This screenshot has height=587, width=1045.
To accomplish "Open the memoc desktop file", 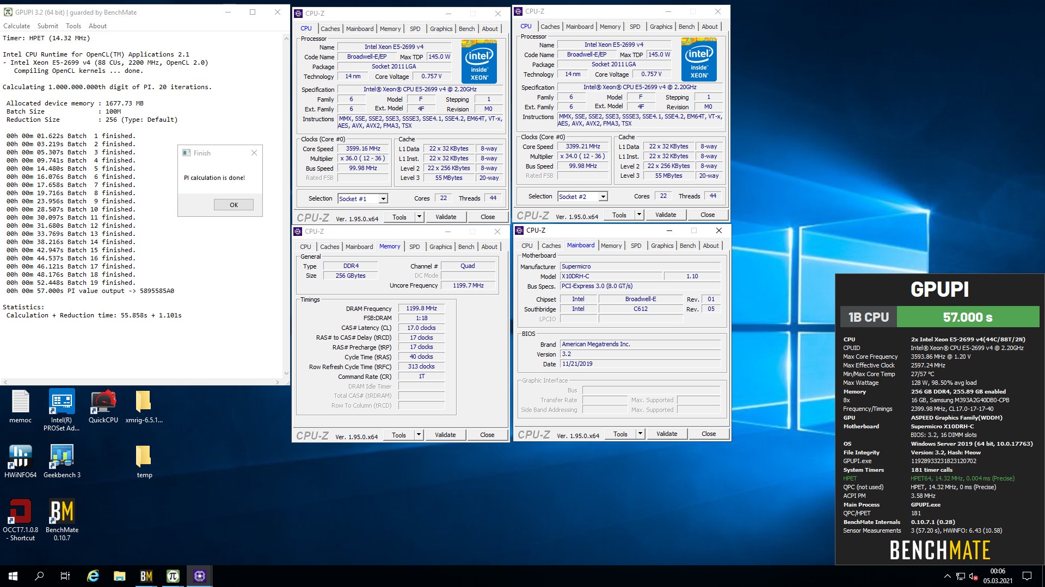I will tap(21, 407).
